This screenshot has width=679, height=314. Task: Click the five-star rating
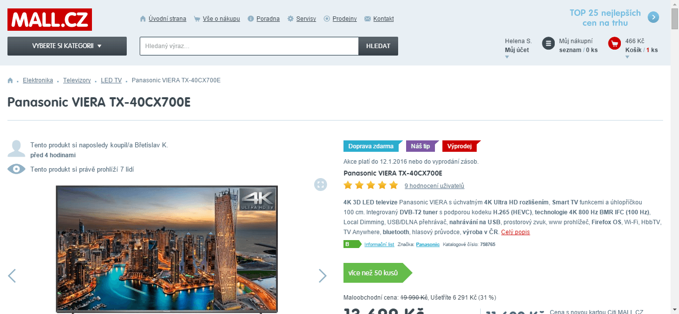tap(371, 186)
